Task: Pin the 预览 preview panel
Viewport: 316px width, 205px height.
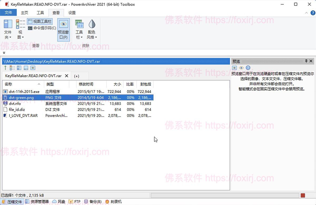Action: coord(306,61)
